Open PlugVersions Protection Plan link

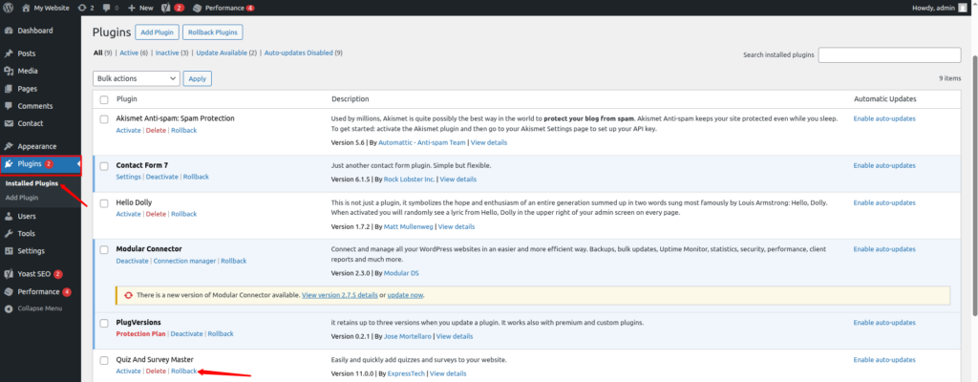(141, 334)
